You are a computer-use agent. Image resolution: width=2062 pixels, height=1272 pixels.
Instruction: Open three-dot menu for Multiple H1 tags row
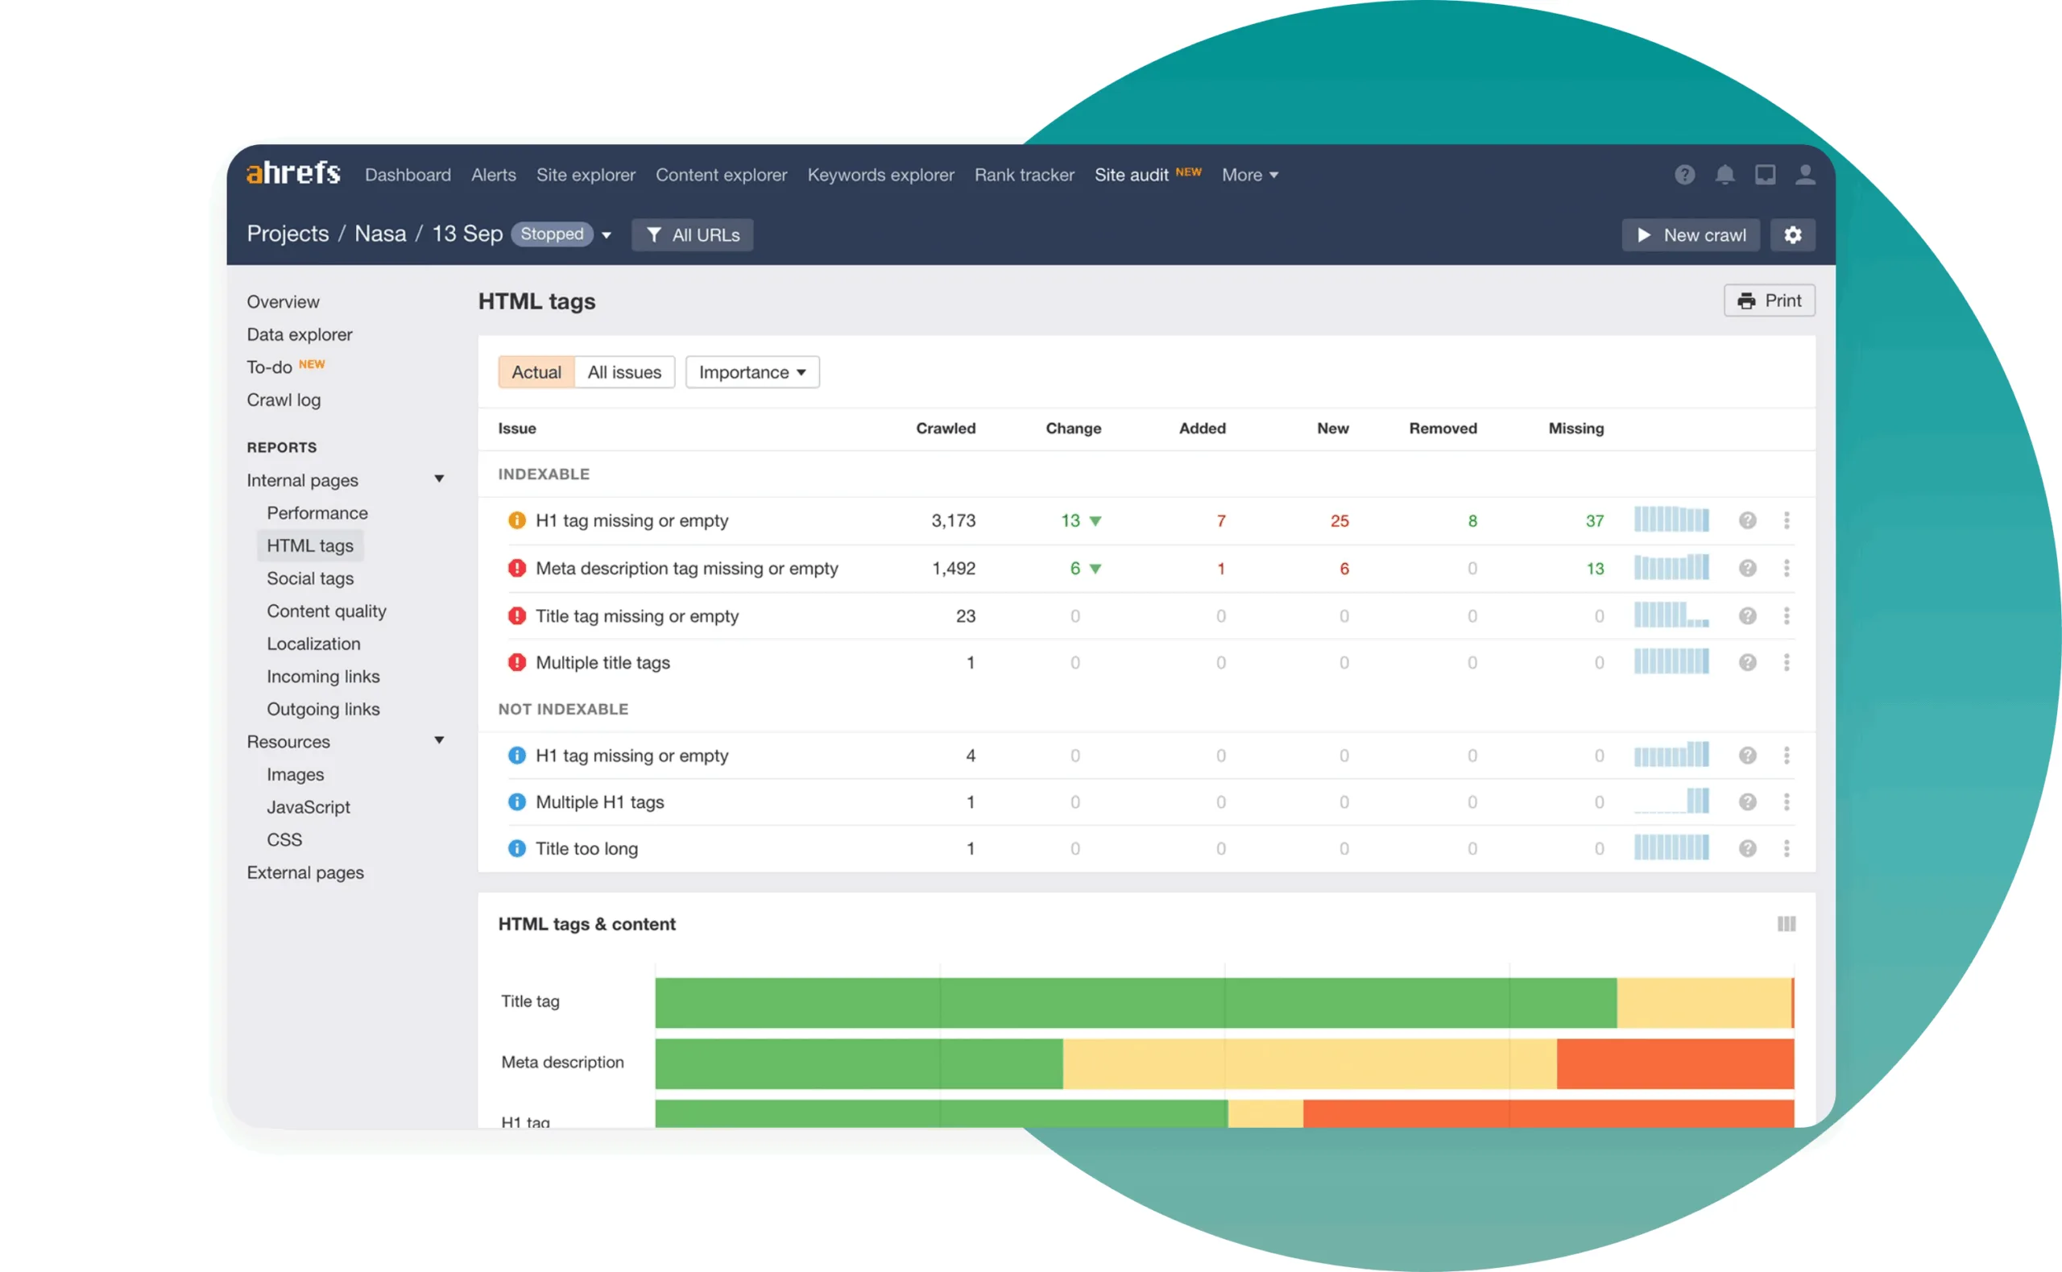[x=1787, y=802]
